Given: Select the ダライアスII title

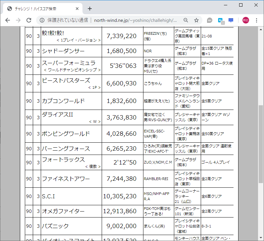Looking at the screenshot, I should (57, 115).
